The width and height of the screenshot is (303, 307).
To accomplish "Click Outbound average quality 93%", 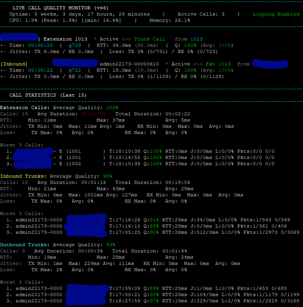I will click(110, 245).
